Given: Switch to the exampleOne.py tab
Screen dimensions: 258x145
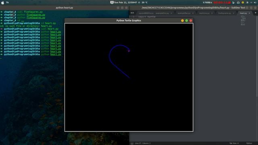Looking at the screenshot, I should (162, 13).
